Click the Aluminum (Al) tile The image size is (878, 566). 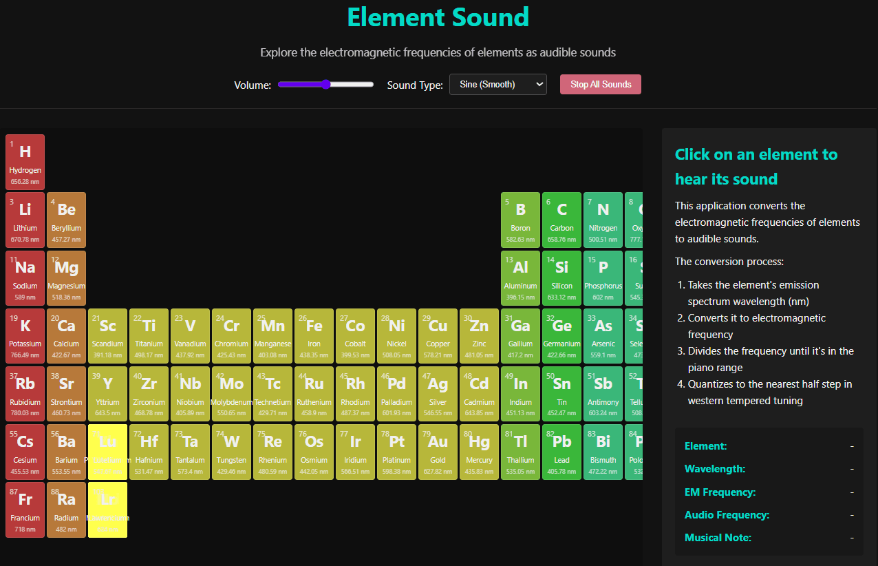tap(520, 277)
